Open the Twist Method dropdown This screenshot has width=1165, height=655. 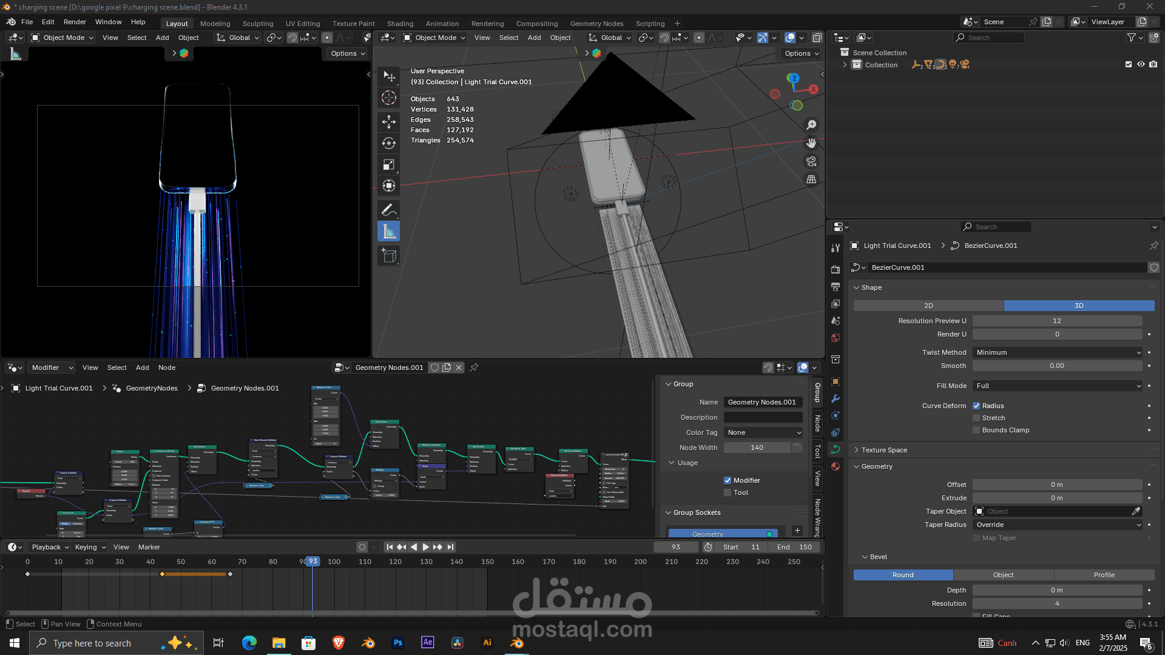pos(1058,352)
